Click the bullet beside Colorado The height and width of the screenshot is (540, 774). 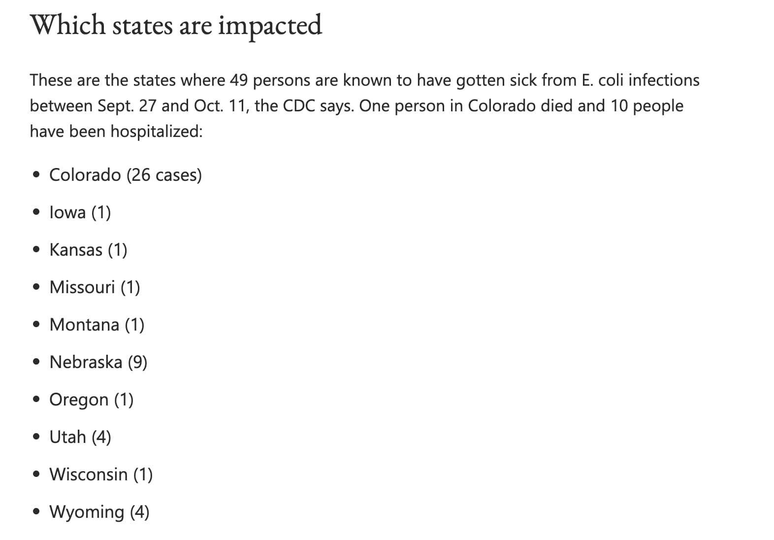(36, 175)
